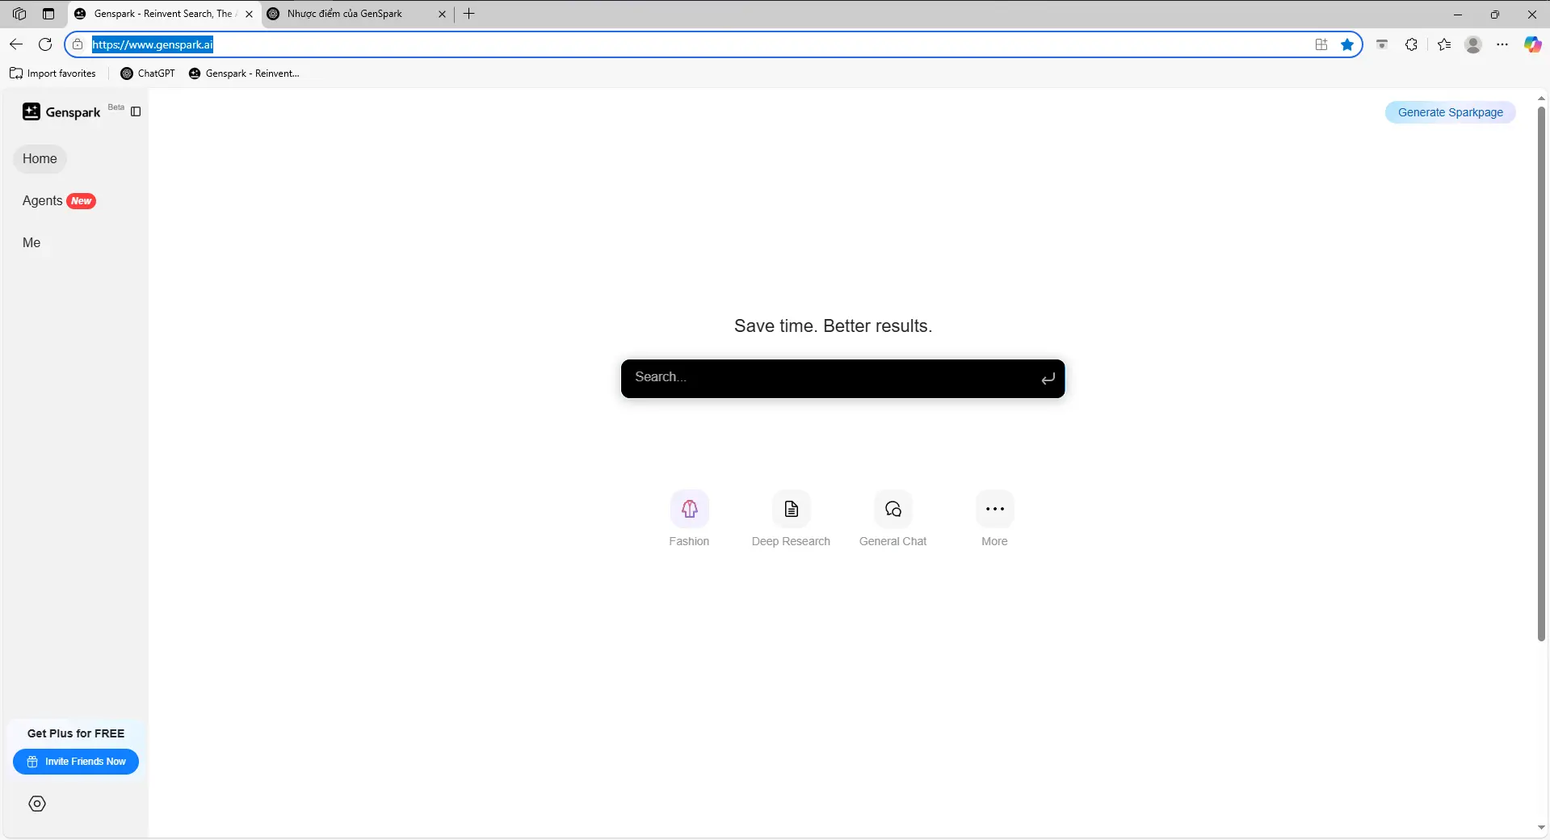1550x840 pixels.
Task: Open workspaces icon in title bar
Action: [19, 14]
